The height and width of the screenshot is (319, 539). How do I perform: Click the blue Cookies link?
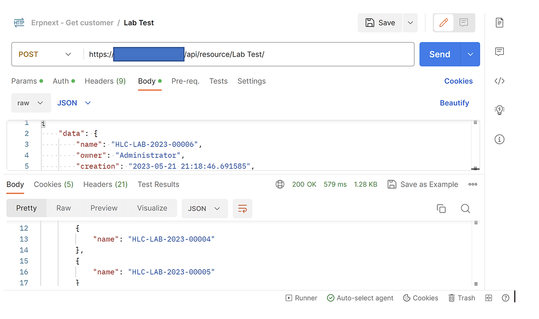458,81
